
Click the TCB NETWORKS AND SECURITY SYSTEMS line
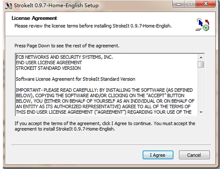(64, 57)
